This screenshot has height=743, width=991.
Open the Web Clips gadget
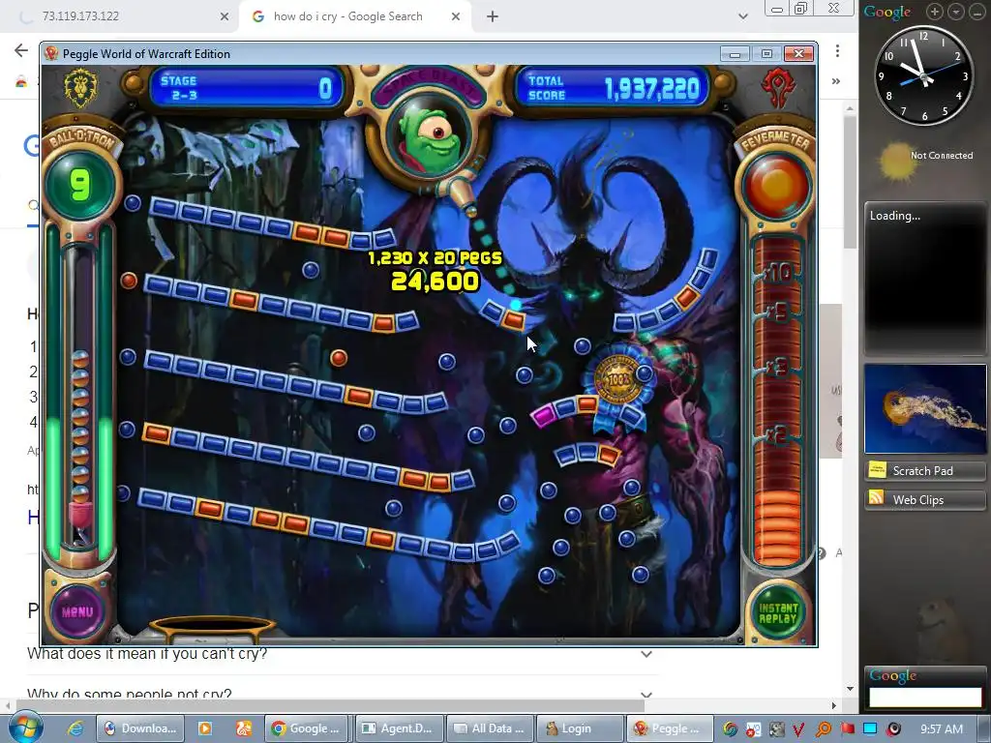[925, 500]
